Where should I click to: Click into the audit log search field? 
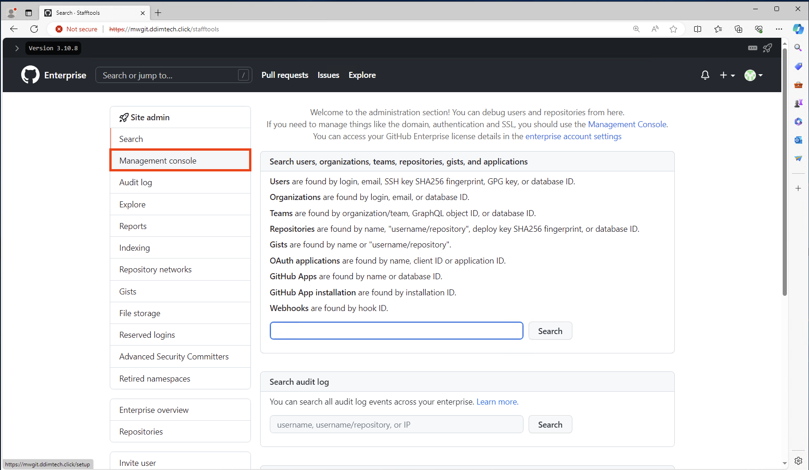[x=396, y=424]
